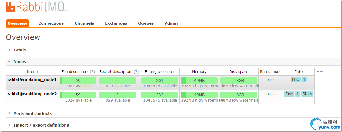Image resolution: width=342 pixels, height=132 pixels.
Task: Click the RabbitMQ logo
Action: tap(37, 6)
